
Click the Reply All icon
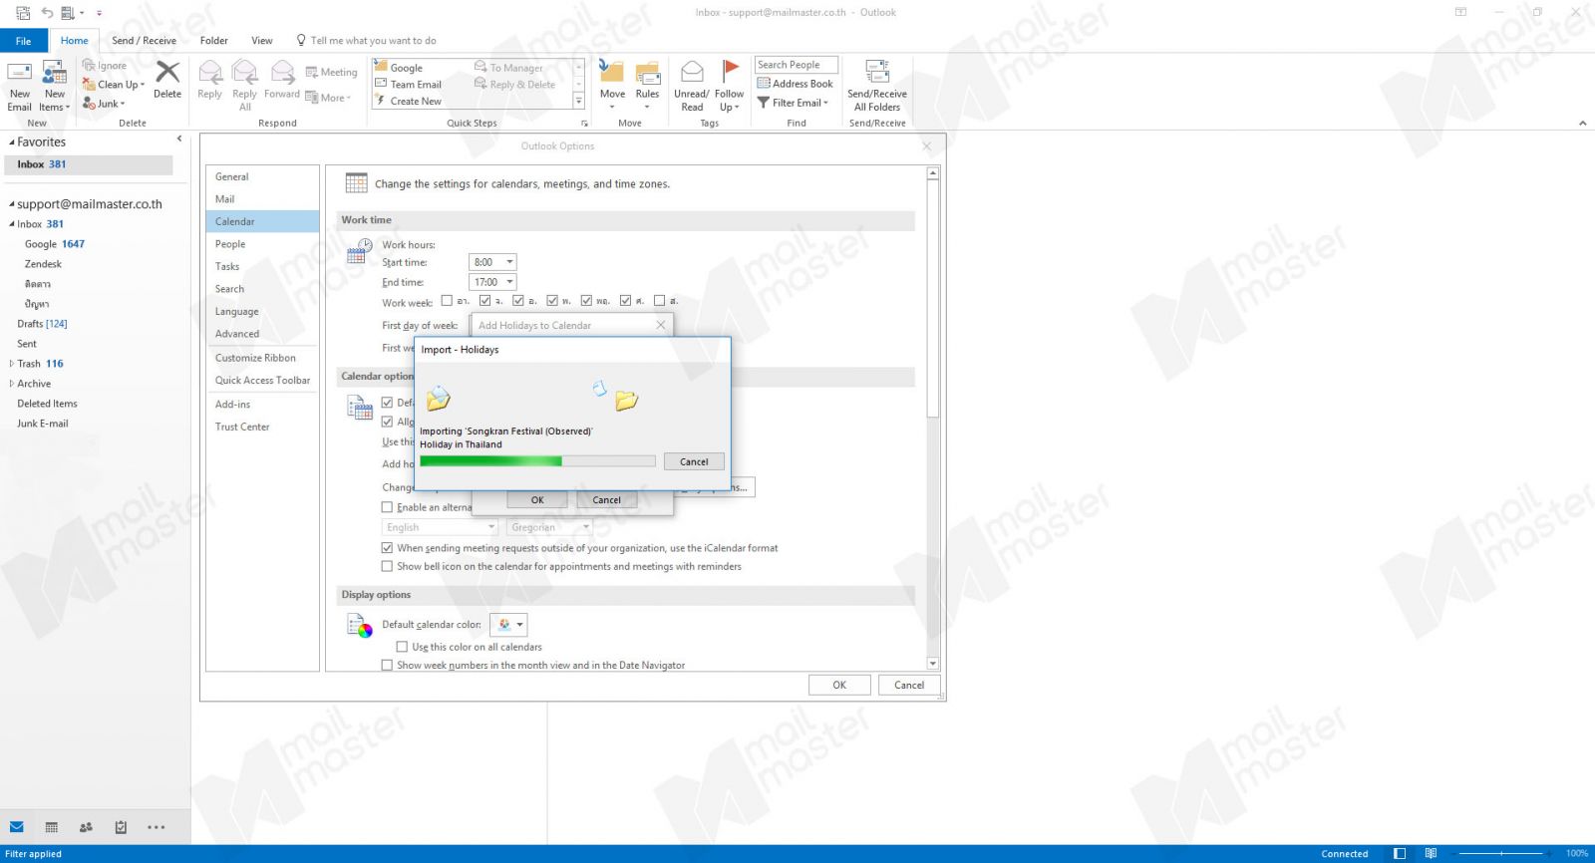244,72
